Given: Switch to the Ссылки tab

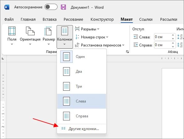Looking at the screenshot, I should tap(146, 20).
